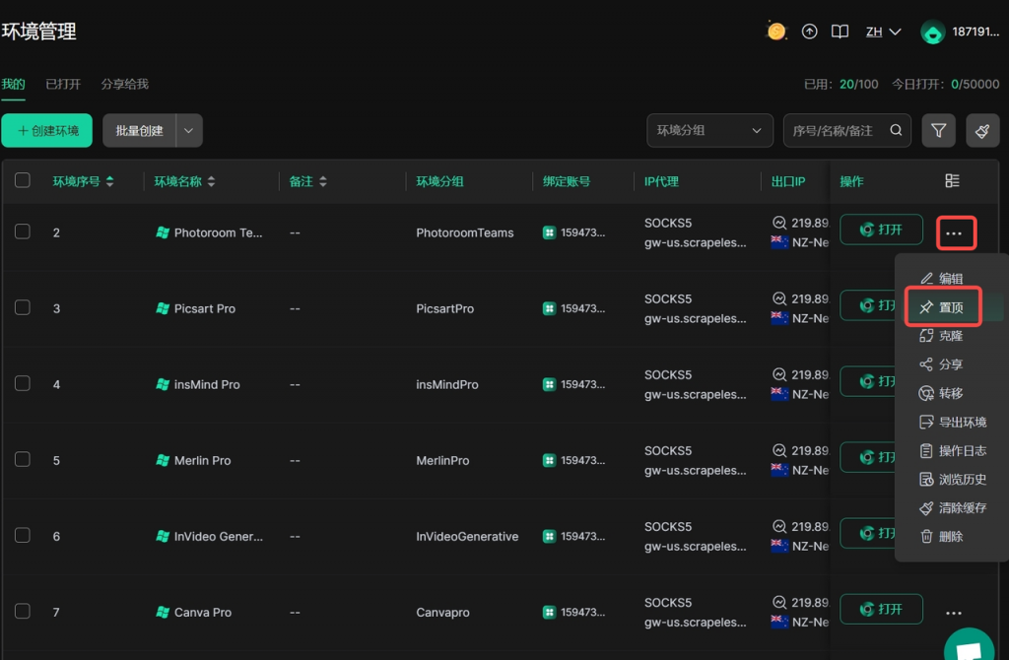Open the Photoroom environment with 打开
This screenshot has height=660, width=1009.
(882, 230)
